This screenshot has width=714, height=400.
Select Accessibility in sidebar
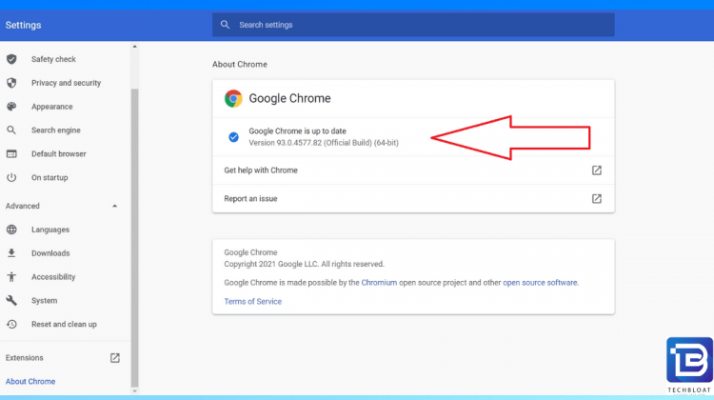pyautogui.click(x=52, y=277)
